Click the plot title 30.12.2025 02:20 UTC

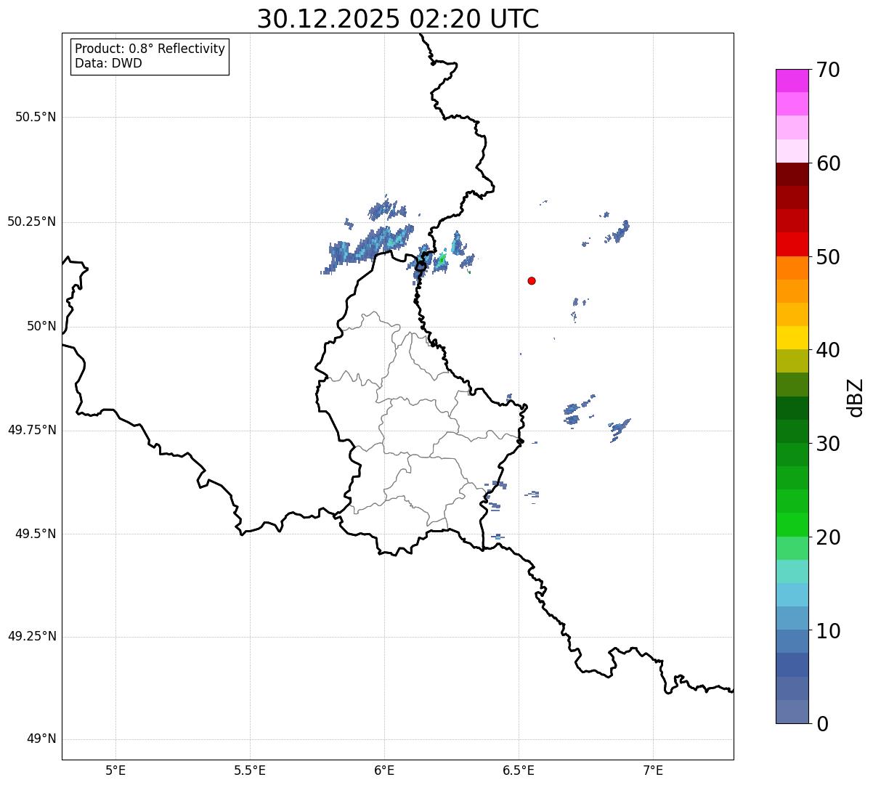point(398,19)
